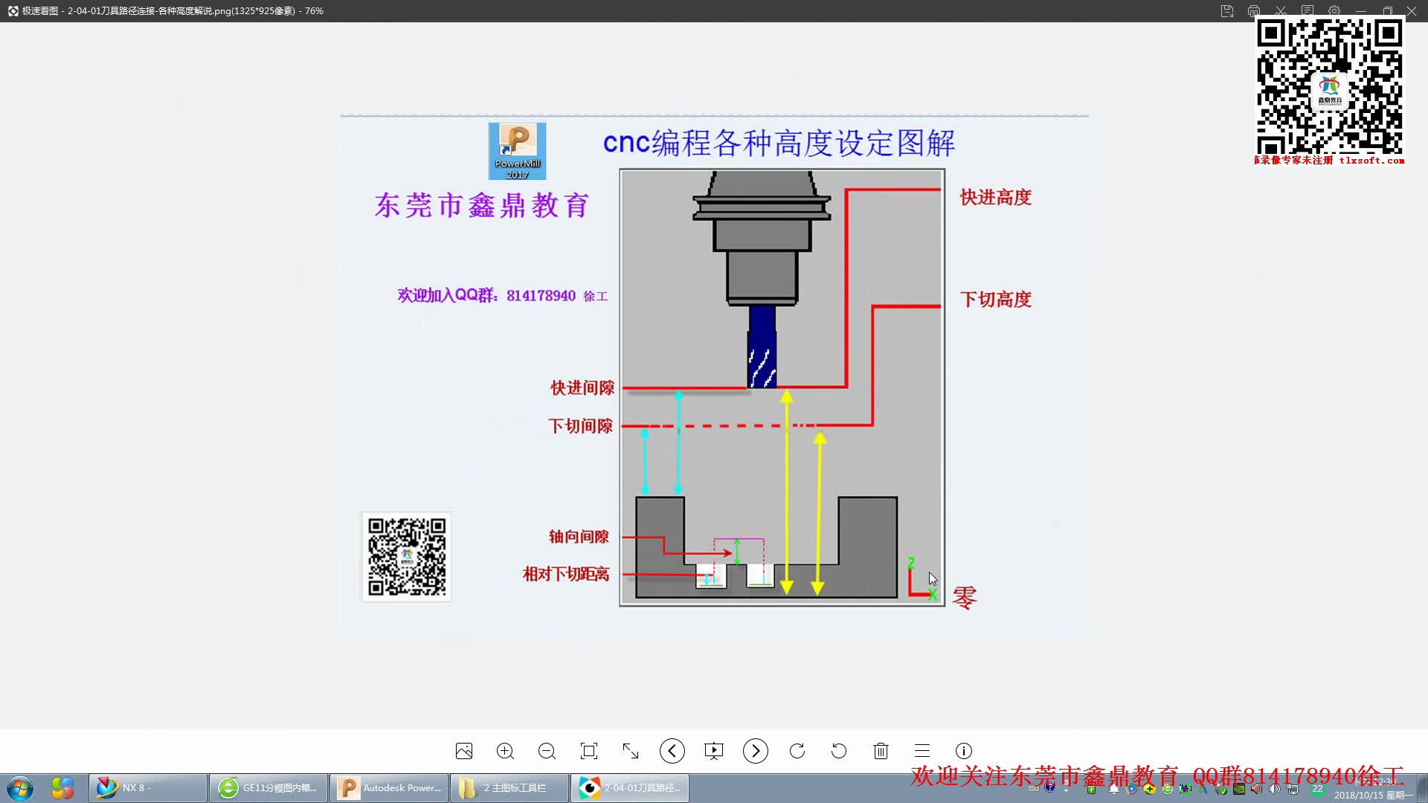Go to the next image
Image resolution: width=1428 pixels, height=803 pixels.
[x=756, y=751]
